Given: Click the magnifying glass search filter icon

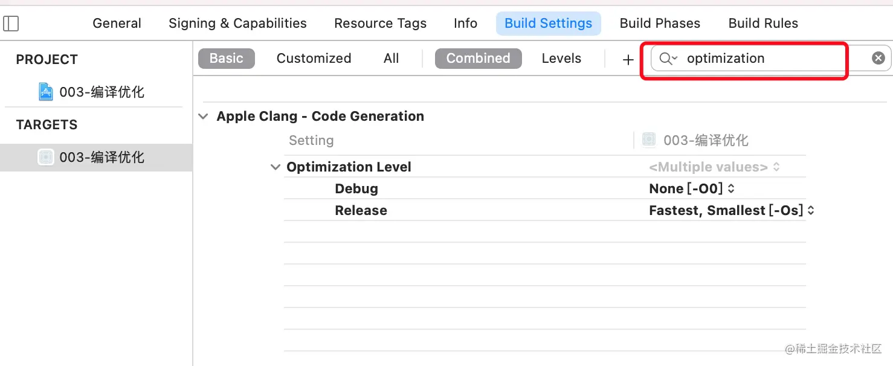Looking at the screenshot, I should 667,59.
